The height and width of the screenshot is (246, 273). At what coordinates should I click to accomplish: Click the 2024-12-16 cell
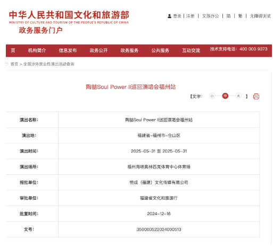click(x=159, y=214)
